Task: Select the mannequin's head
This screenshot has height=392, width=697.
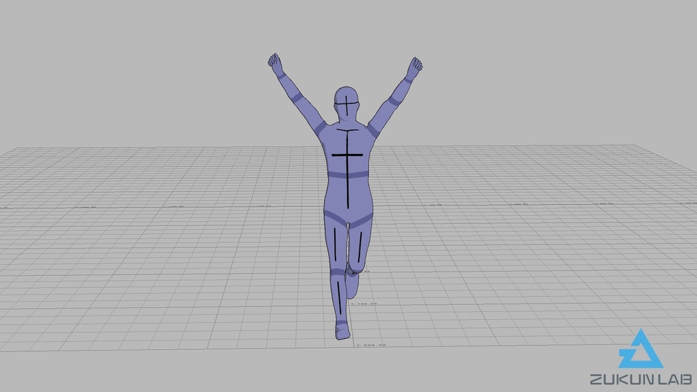Action: (x=346, y=103)
